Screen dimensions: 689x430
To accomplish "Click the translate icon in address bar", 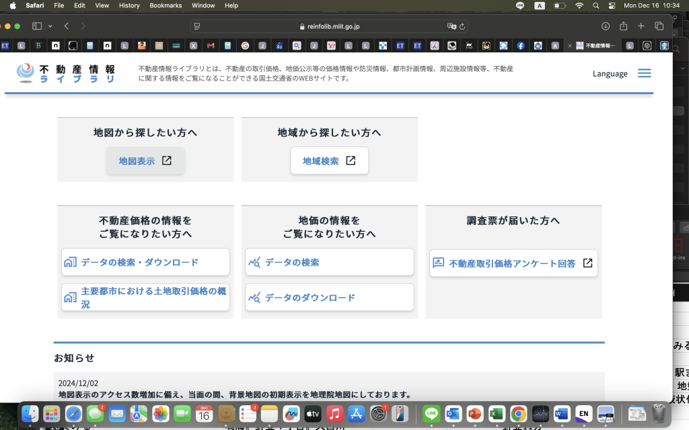I will point(451,26).
